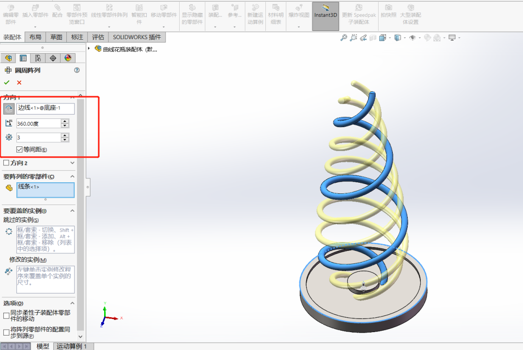Image resolution: width=523 pixels, height=350 pixels.
Task: Check 同步柔性子装配体零部件的移动 option
Action: (x=6, y=316)
